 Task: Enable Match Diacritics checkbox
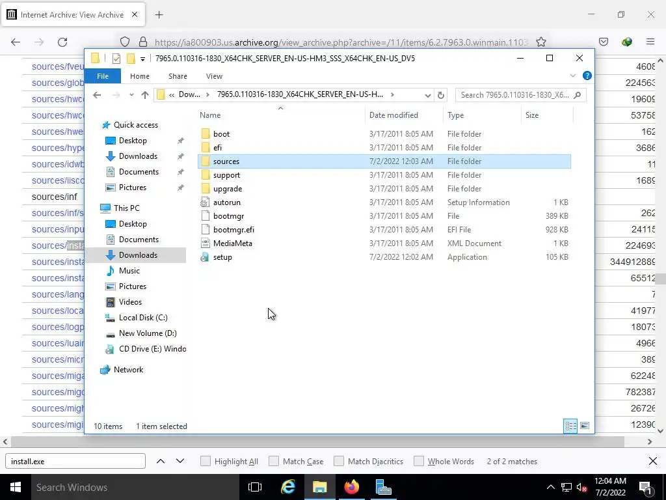(x=339, y=461)
